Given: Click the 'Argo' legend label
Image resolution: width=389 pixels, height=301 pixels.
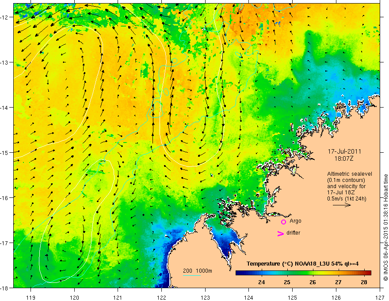Looking at the screenshot, I should (295, 221).
